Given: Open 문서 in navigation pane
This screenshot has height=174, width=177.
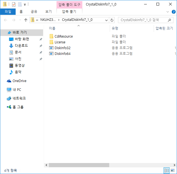Looking at the screenshot, I should tap(18, 52).
